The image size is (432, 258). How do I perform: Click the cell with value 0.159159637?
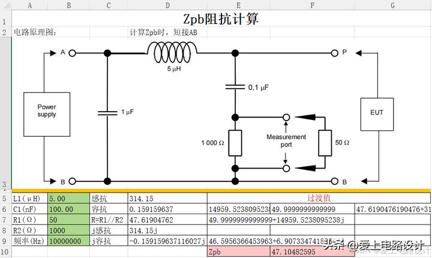(167, 209)
